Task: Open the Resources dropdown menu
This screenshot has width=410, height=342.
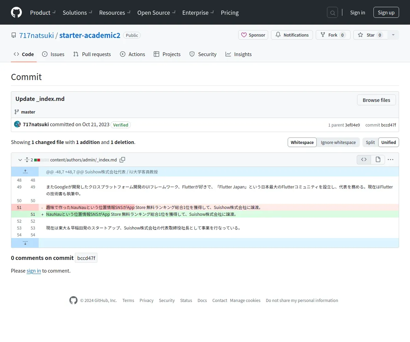Action: click(115, 13)
